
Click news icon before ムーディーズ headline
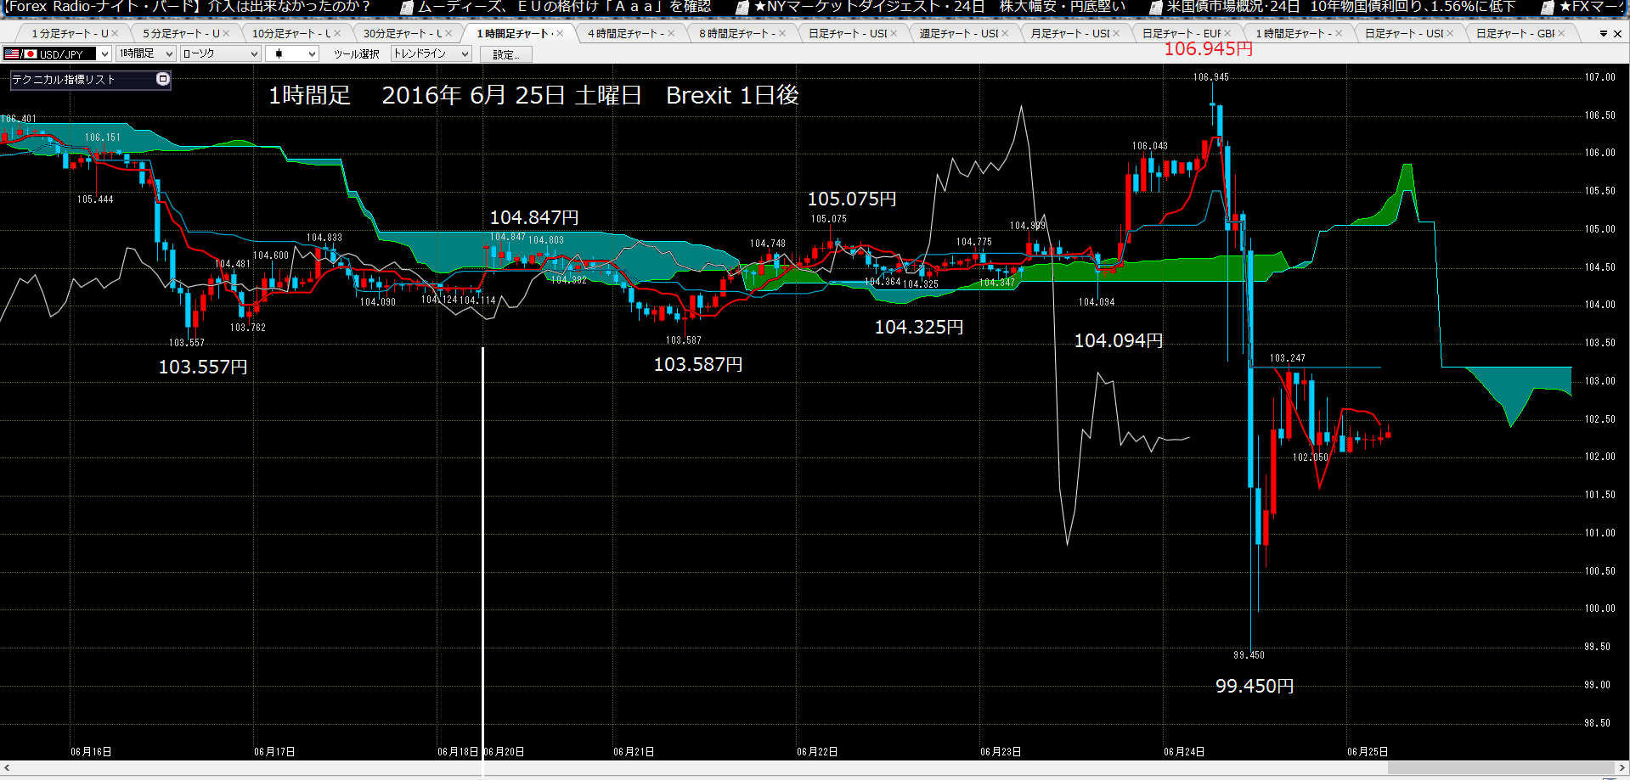(x=407, y=8)
